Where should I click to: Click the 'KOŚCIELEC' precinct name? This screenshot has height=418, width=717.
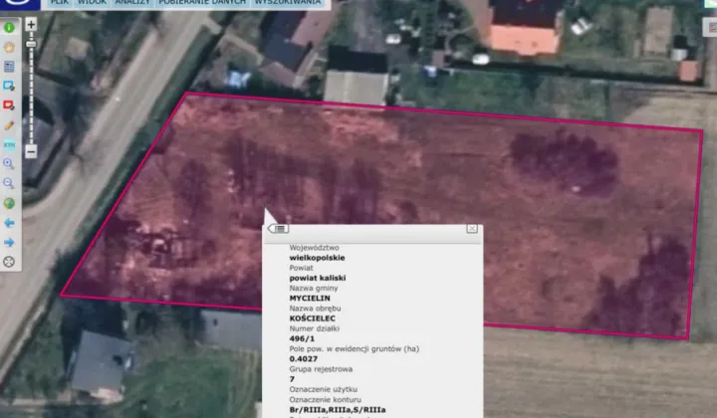pos(312,318)
